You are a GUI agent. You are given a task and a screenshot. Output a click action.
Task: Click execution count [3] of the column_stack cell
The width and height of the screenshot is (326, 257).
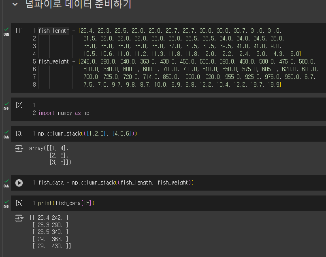coord(19,134)
